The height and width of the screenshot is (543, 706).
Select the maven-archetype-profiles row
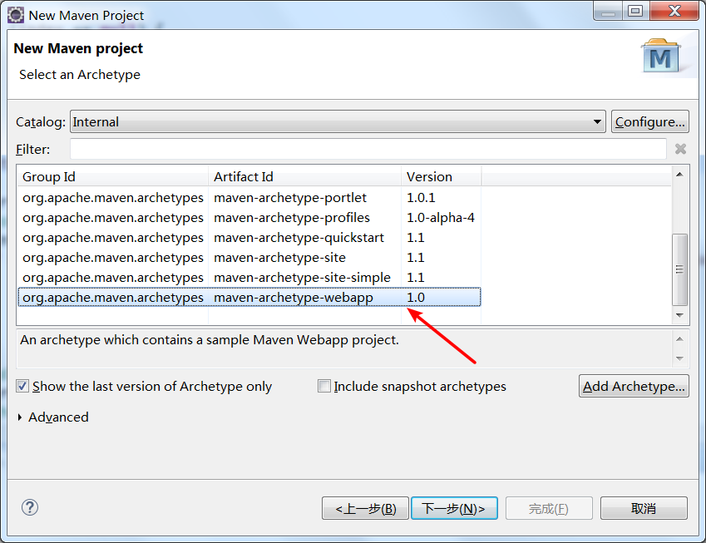249,218
